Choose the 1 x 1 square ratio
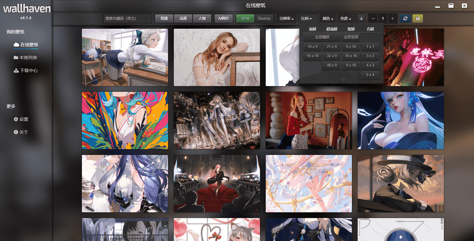The height and width of the screenshot is (241, 474). point(370,46)
